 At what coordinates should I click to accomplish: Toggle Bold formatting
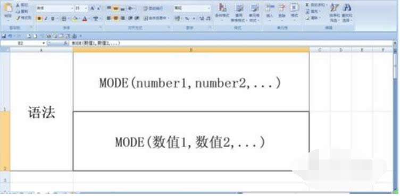39,19
